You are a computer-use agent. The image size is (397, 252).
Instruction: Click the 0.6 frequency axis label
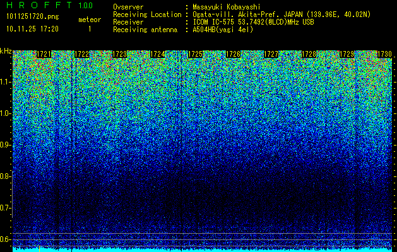5,239
